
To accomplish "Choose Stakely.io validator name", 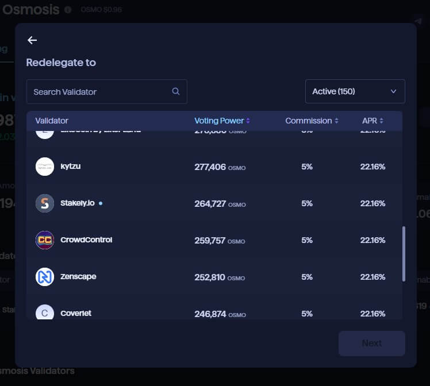I will tap(78, 203).
